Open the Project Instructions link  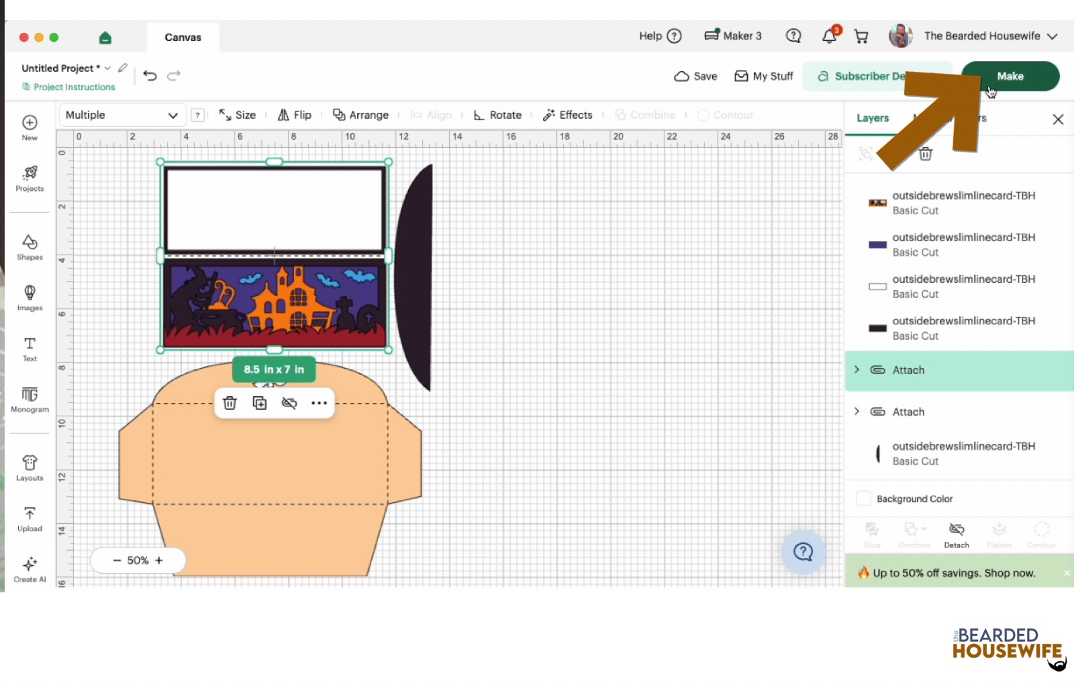tap(68, 87)
